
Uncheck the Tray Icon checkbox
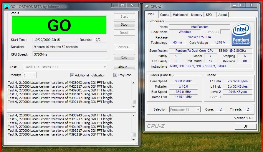point(115,75)
